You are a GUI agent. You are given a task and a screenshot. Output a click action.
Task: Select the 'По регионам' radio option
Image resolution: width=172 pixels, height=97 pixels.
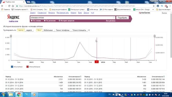coord(50,21)
